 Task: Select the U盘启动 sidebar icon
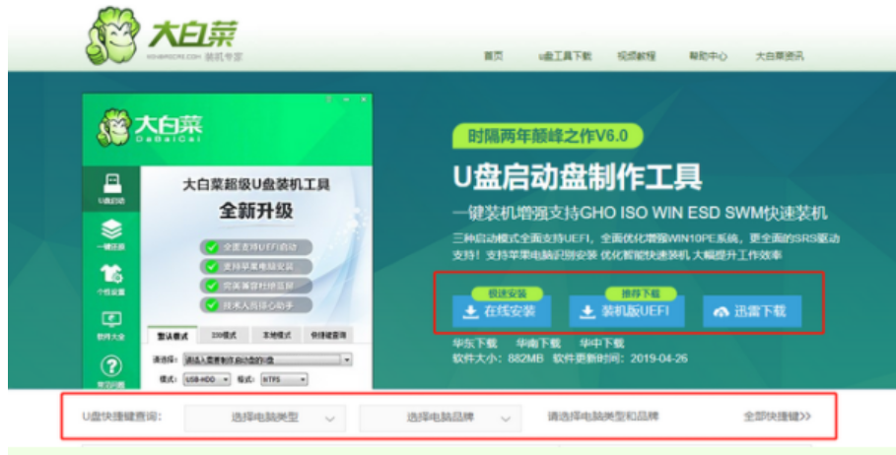111,186
